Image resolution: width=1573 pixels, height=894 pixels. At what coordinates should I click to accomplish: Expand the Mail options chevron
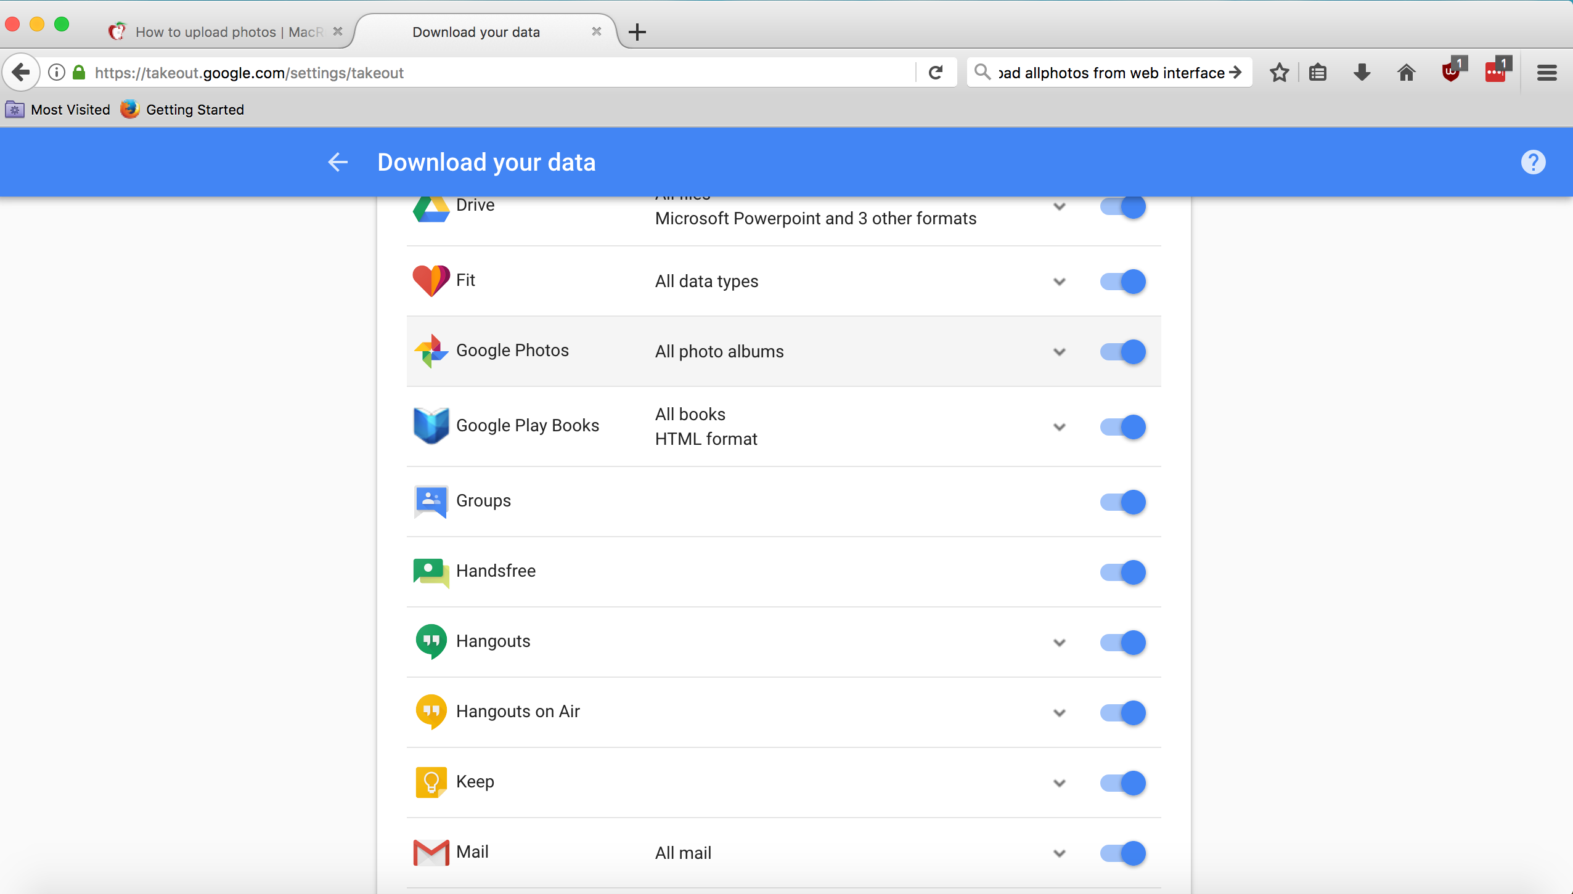coord(1060,854)
